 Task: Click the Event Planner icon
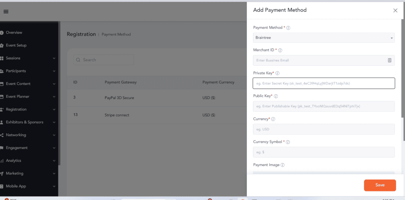2,97
